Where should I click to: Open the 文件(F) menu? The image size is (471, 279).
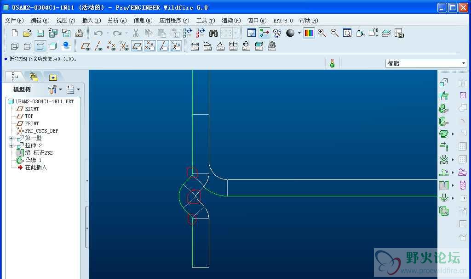coord(14,21)
